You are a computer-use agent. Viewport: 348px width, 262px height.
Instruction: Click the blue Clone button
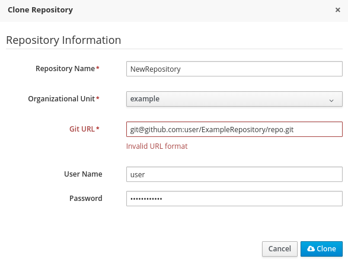click(321, 249)
